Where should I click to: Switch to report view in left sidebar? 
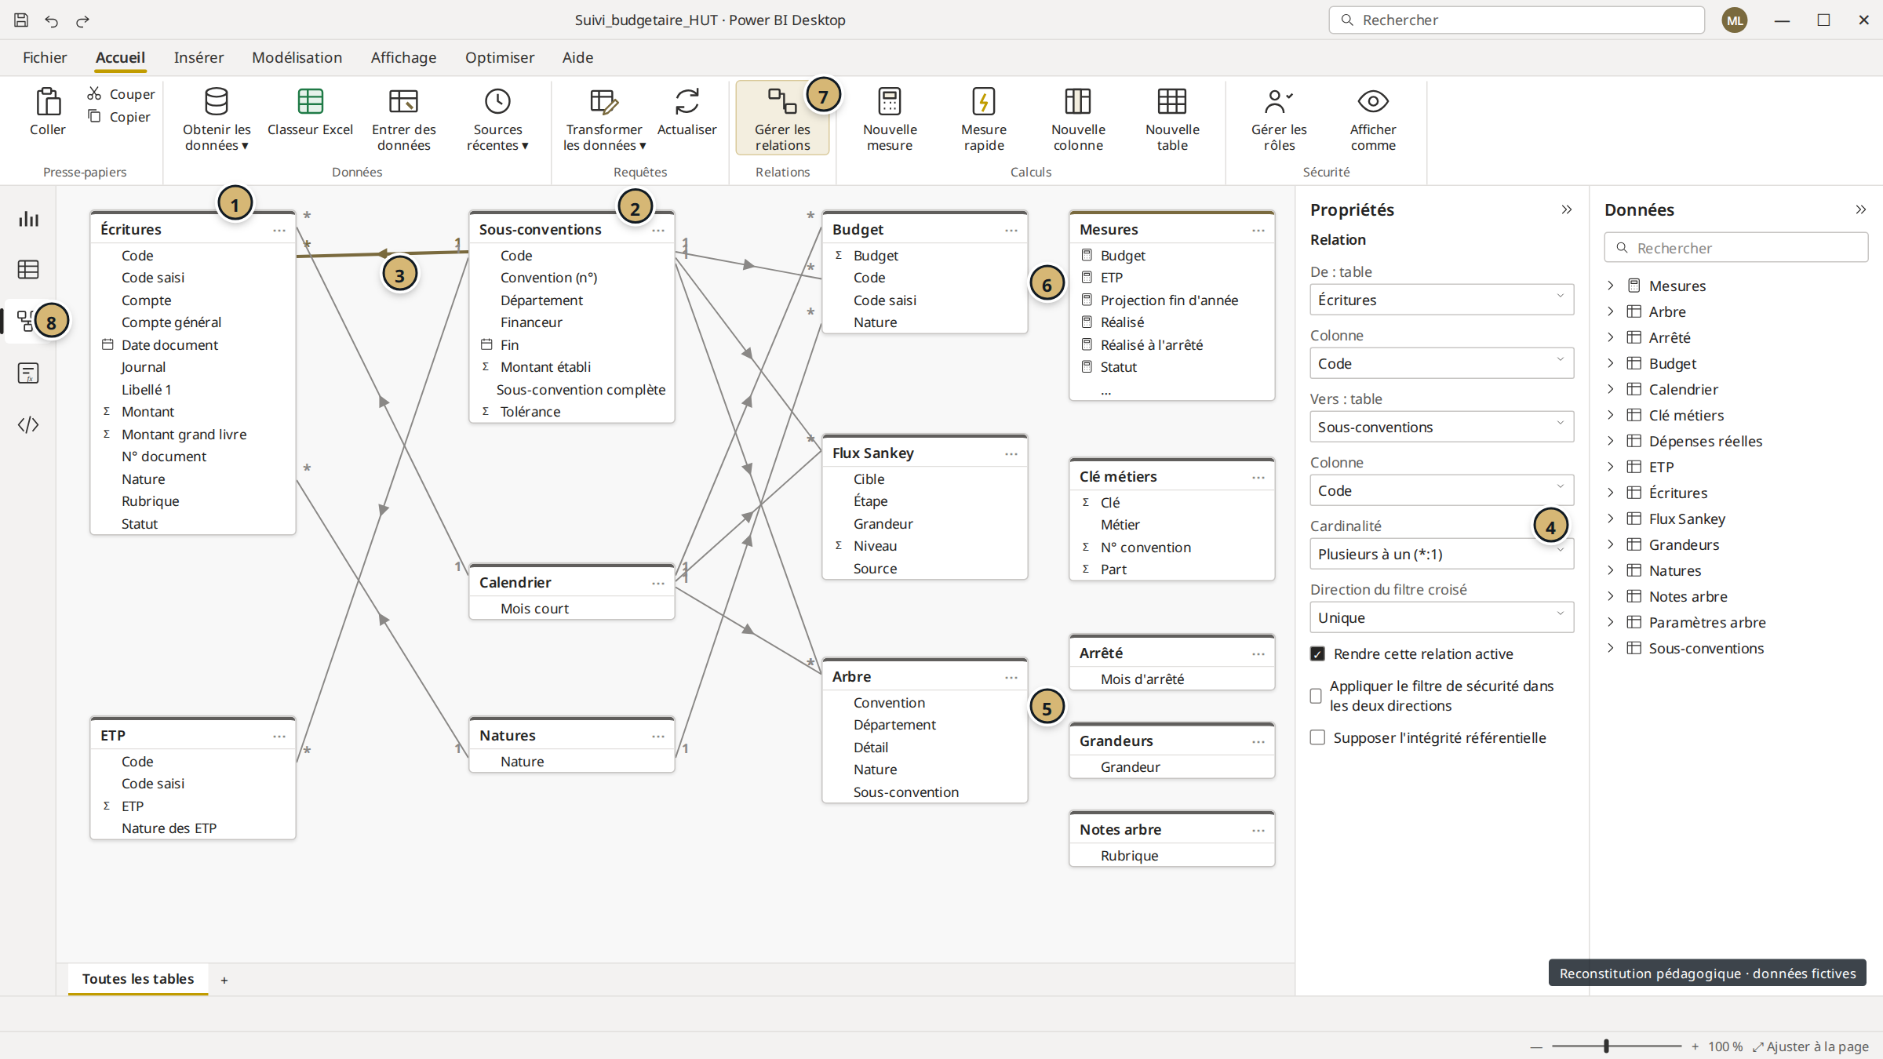pyautogui.click(x=28, y=219)
